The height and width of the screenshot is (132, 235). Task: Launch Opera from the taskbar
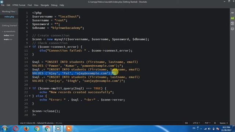[x=15, y=129]
